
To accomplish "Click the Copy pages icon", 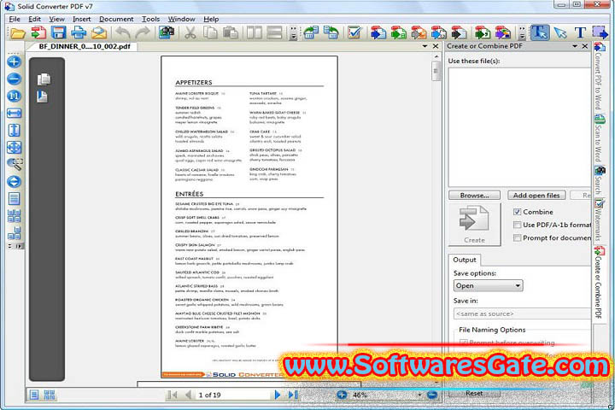I will click(211, 33).
